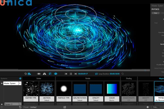Click the reset view icon left of camera
Viewport: 164px width, 109px height.
tap(25, 74)
